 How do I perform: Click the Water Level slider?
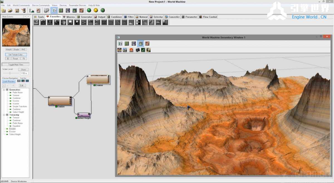(10, 73)
